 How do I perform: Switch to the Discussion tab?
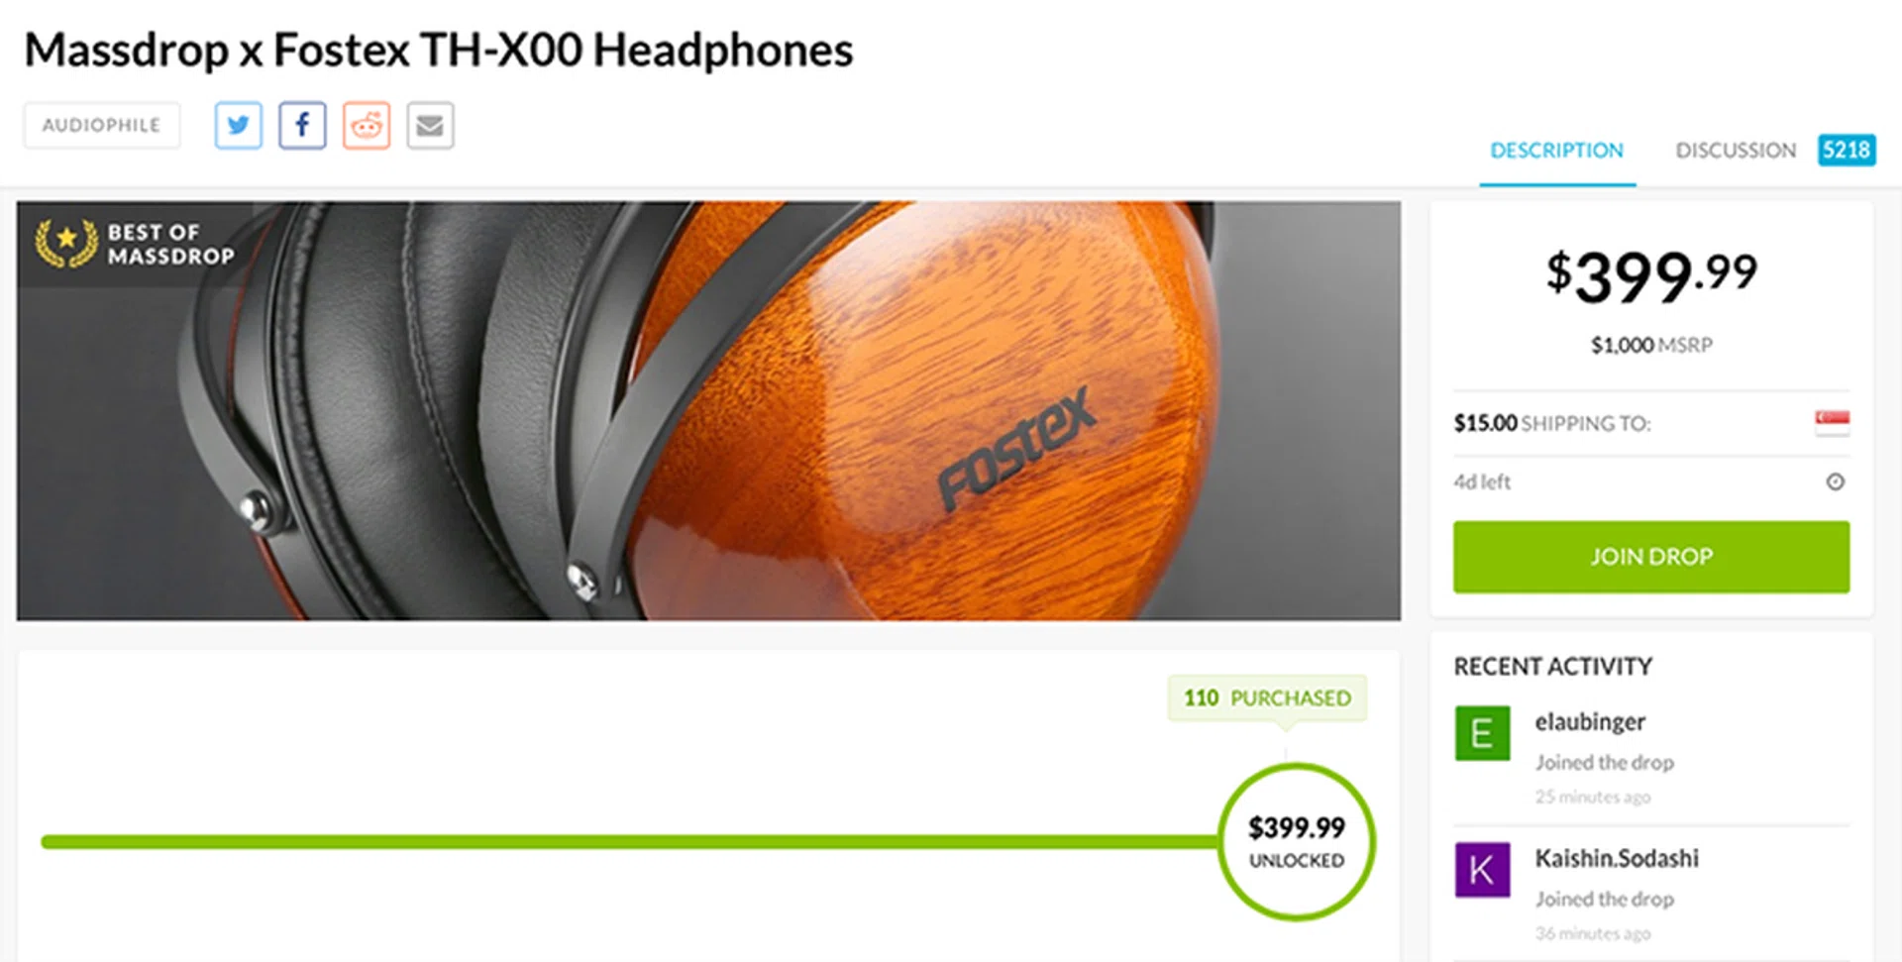(x=1736, y=151)
